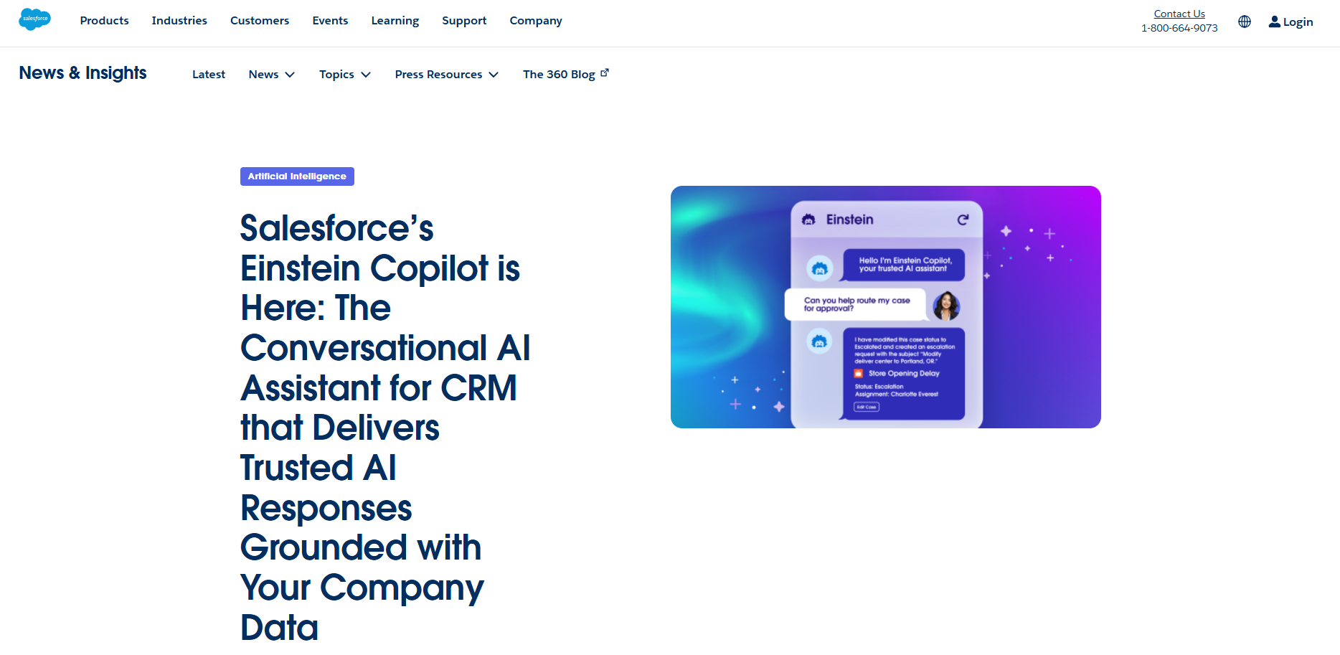Viewport: 1340px width, 655px height.
Task: Open the language globe selector
Action: pos(1245,22)
